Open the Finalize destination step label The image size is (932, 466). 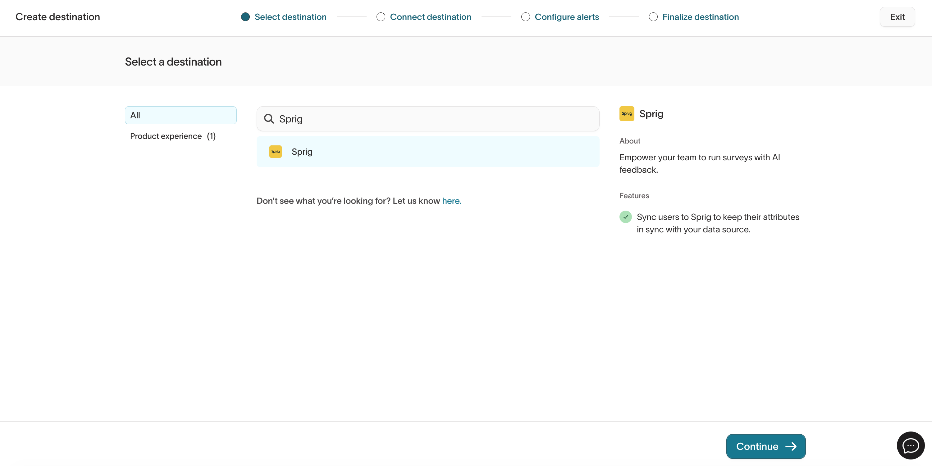pos(701,17)
